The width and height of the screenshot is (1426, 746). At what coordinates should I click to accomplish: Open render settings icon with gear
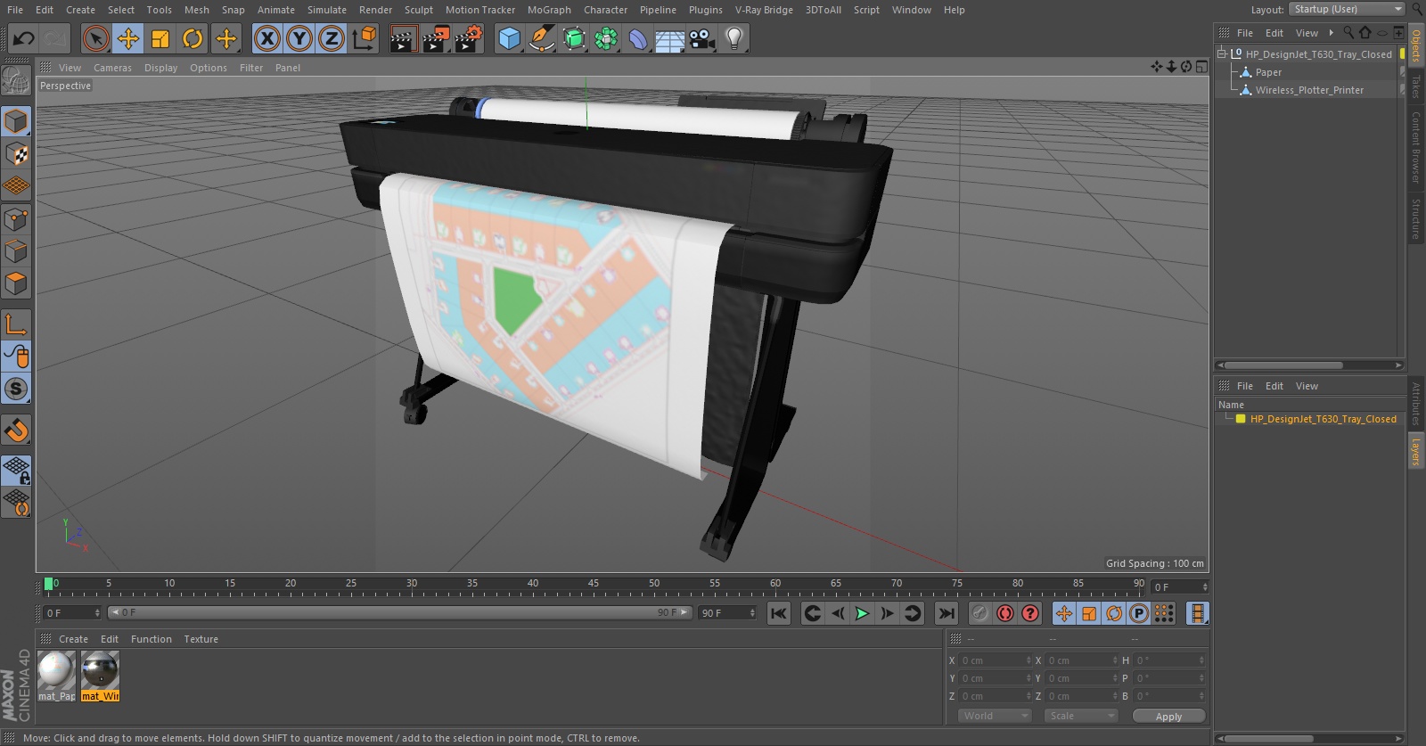[469, 38]
